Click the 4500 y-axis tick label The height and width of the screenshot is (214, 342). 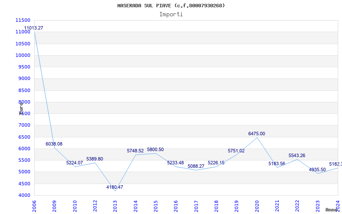24,184
